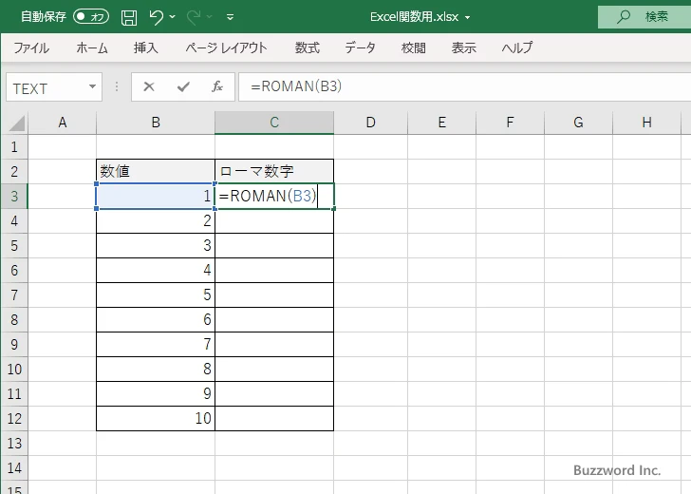Select column B header
This screenshot has width=691, height=494.
(x=156, y=123)
